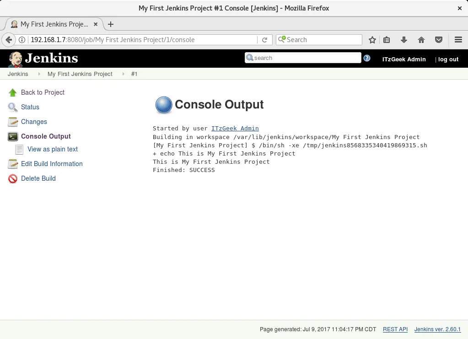Open Back to Project link
The height and width of the screenshot is (339, 468).
pyautogui.click(x=43, y=92)
